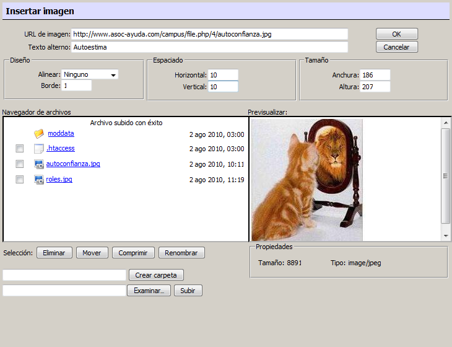Image resolution: width=452 pixels, height=347 pixels.
Task: Click the lion mirror preview image
Action: 306,180
